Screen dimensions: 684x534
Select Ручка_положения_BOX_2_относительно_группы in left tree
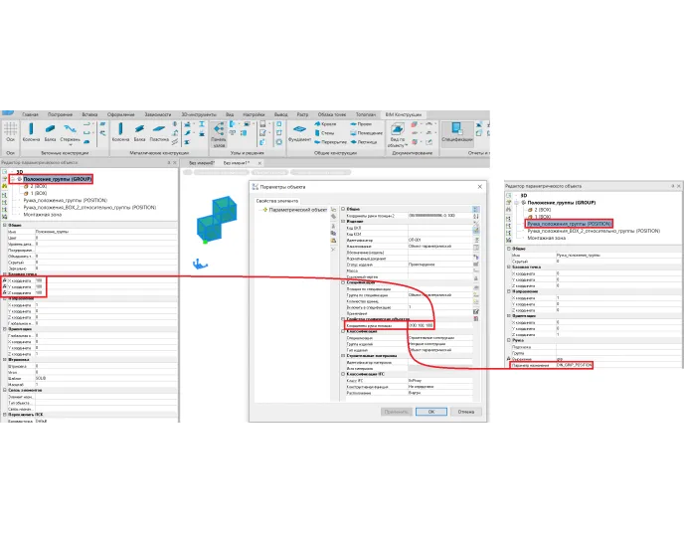pos(89,207)
